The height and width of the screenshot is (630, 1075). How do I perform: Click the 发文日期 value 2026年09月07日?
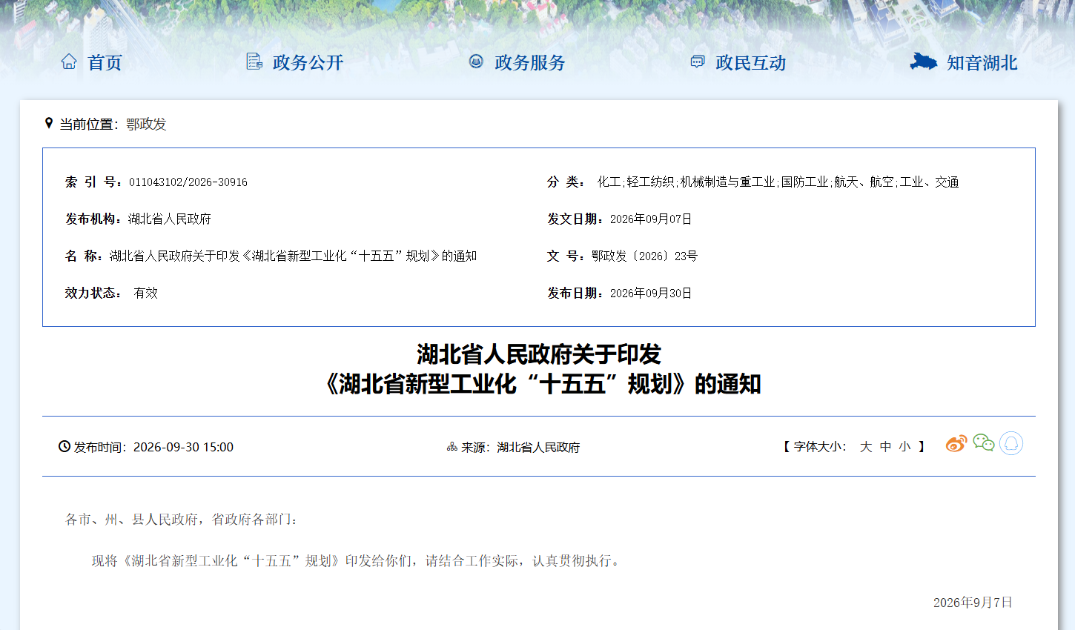point(651,219)
